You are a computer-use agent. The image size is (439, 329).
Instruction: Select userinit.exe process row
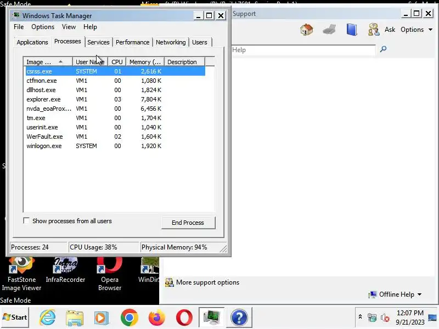click(x=115, y=127)
